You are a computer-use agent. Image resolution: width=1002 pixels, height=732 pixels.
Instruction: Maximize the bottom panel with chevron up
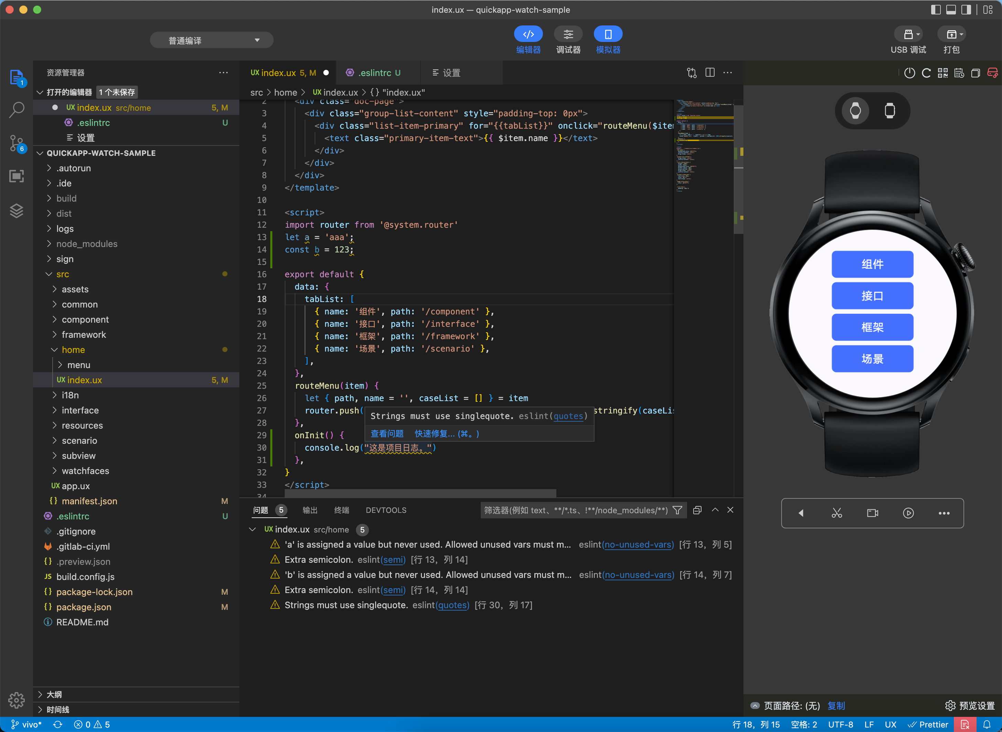pyautogui.click(x=715, y=510)
